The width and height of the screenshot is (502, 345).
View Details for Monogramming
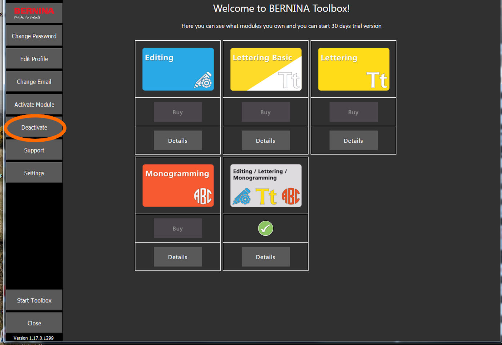pos(178,257)
